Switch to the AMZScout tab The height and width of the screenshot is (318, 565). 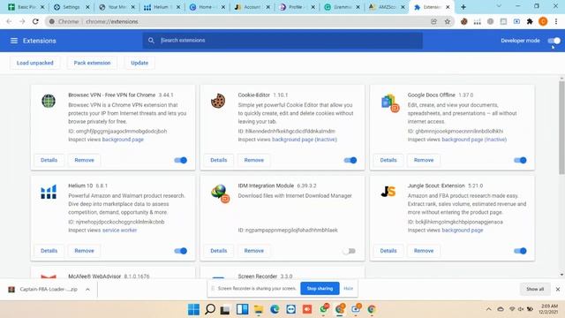click(x=387, y=7)
